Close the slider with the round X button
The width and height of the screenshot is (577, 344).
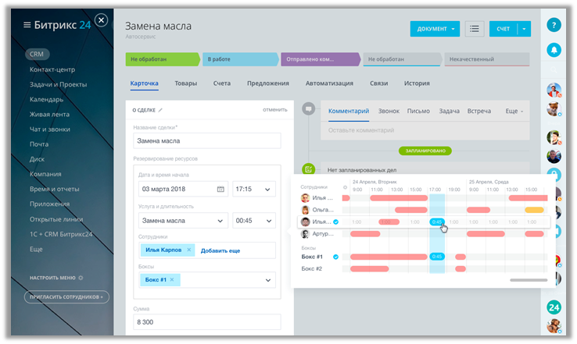coord(101,20)
